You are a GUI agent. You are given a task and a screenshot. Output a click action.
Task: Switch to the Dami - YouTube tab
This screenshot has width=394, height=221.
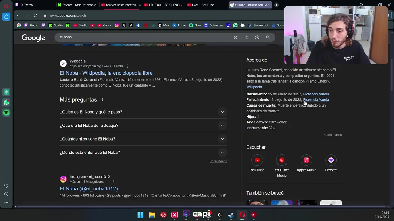207,5
